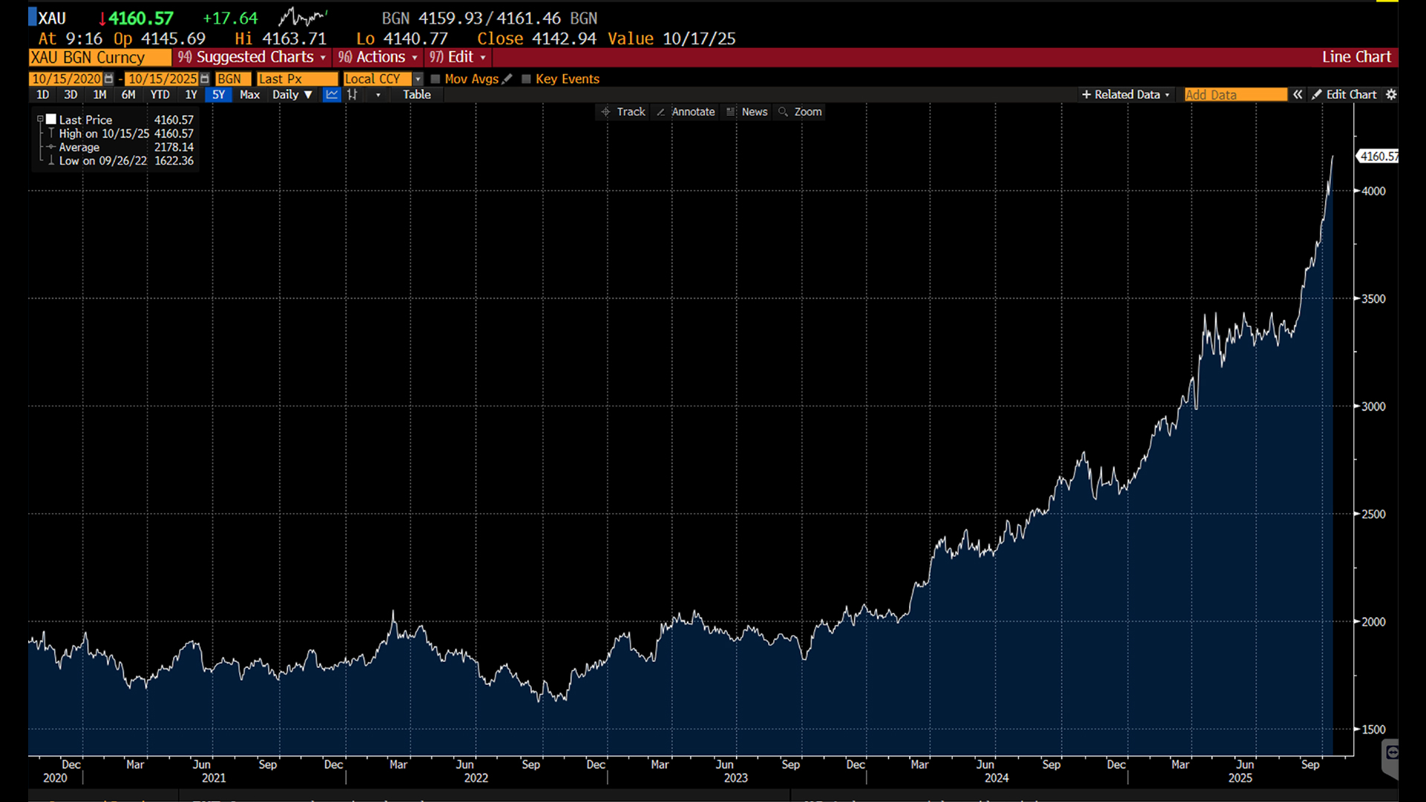Collapse panel with double chevron icon
This screenshot has width=1426, height=802.
pyautogui.click(x=1298, y=94)
